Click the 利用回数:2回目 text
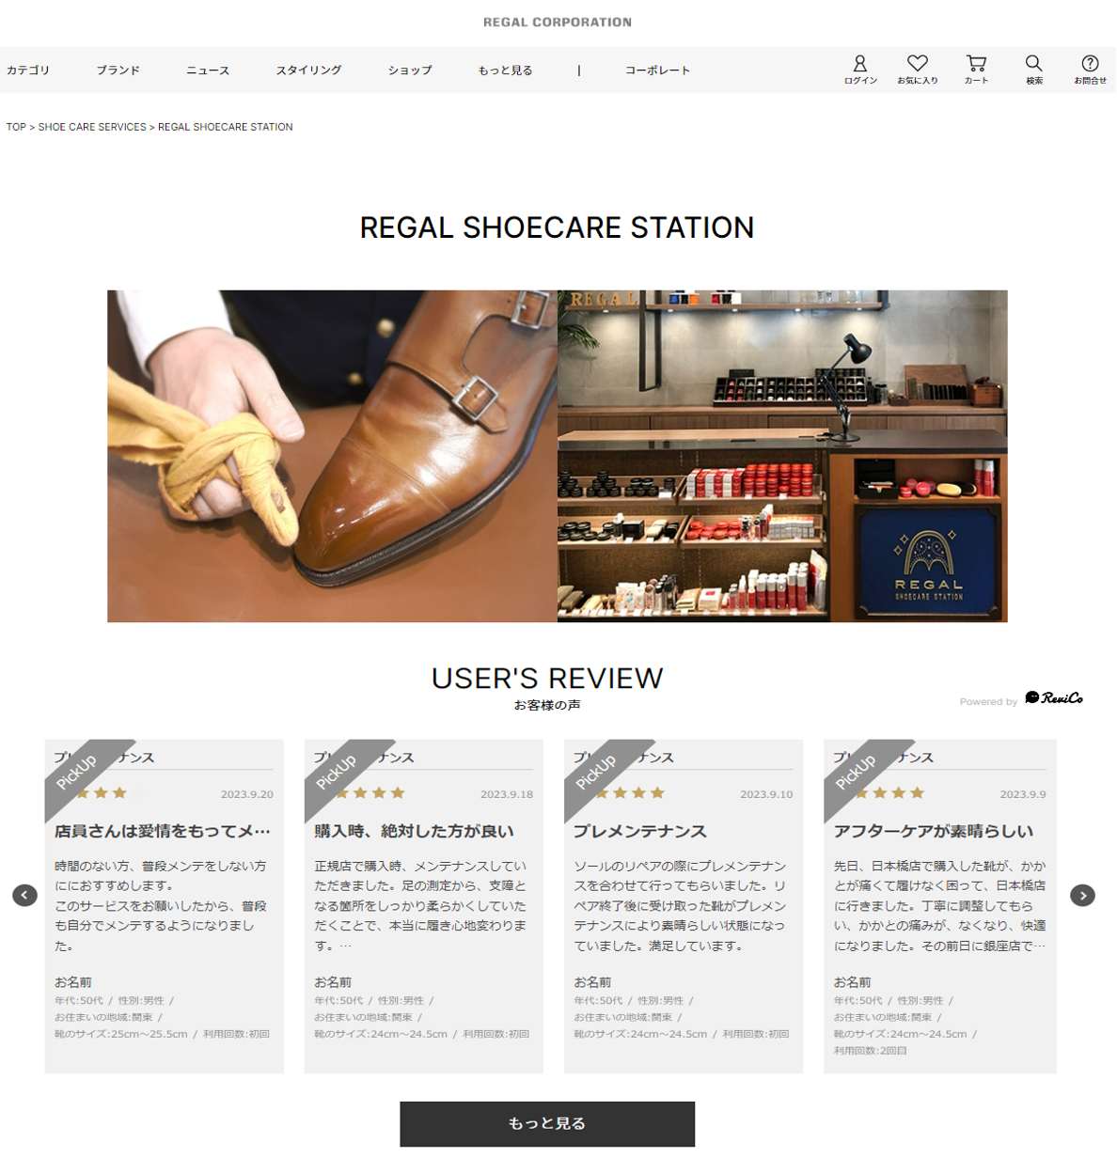This screenshot has width=1117, height=1173. (871, 1051)
